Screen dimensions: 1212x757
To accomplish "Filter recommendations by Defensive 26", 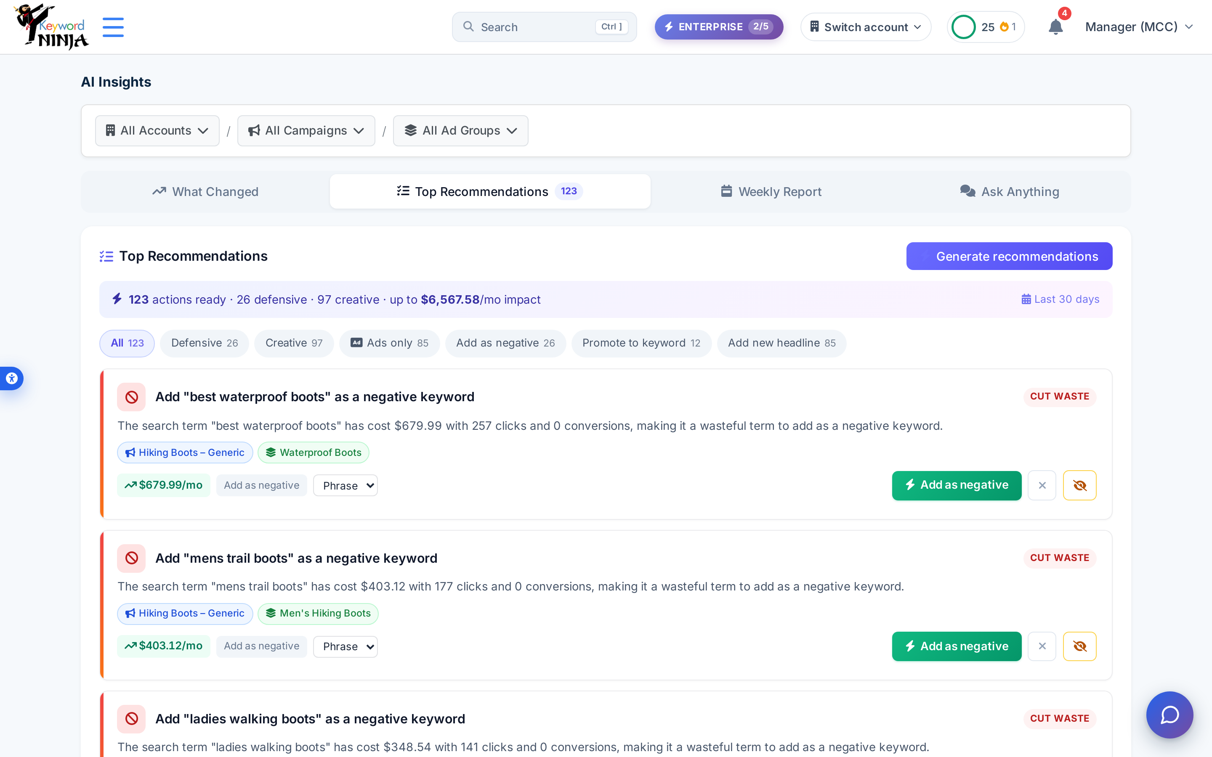I will pos(205,343).
